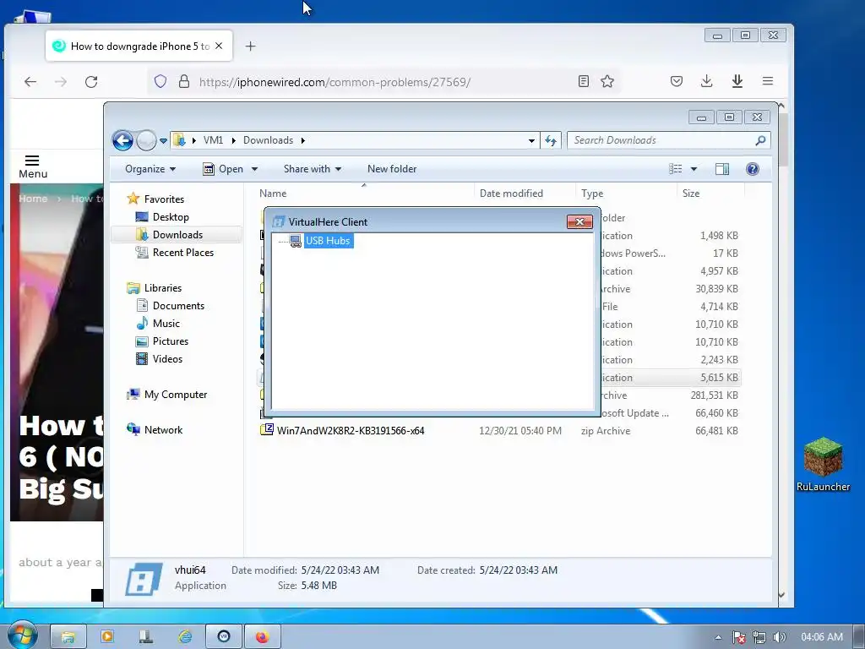Viewport: 865px width, 649px height.
Task: Change the view icon in Explorer
Action: (676, 169)
